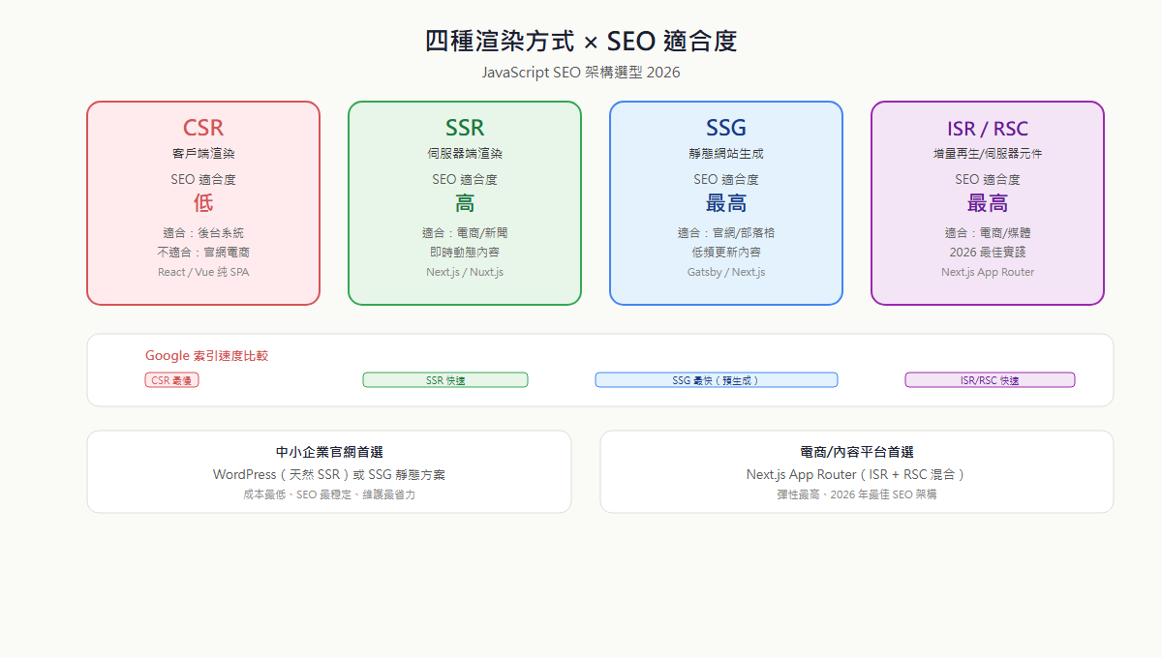Click 中小企業官網首選 heading
Viewport: 1162px width, 658px height.
pyautogui.click(x=329, y=452)
